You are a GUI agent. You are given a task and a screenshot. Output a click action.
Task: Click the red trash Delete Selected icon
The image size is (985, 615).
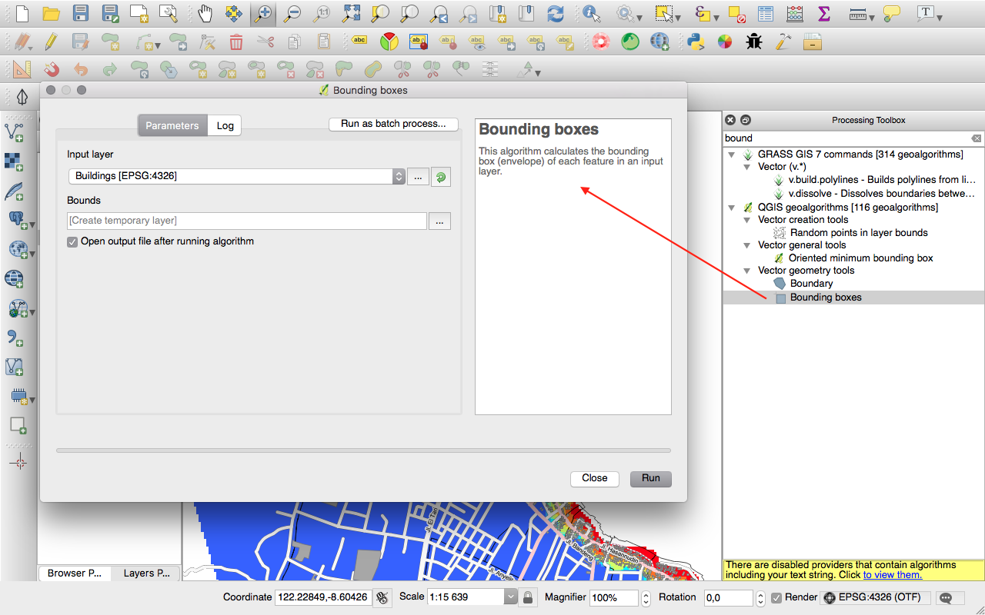tap(236, 42)
